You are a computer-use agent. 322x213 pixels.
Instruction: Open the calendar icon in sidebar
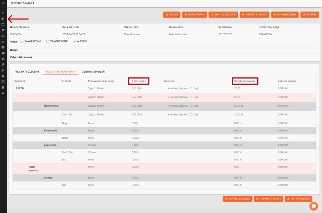point(3,81)
